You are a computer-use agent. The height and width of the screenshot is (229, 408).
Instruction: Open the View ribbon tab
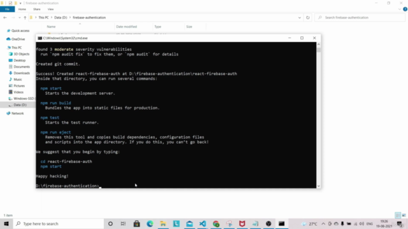[x=50, y=9]
